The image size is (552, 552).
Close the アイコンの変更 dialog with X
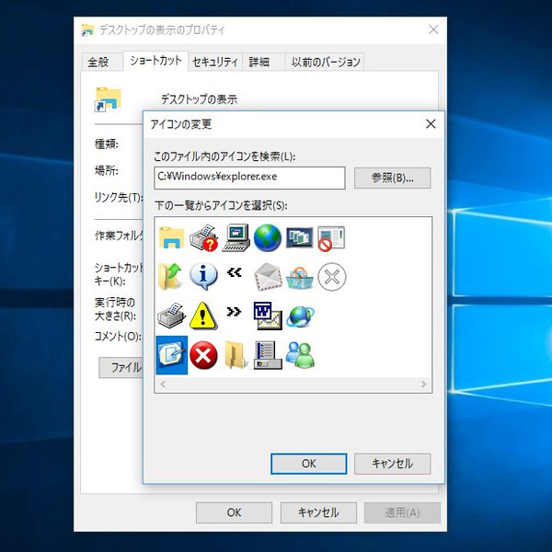431,124
